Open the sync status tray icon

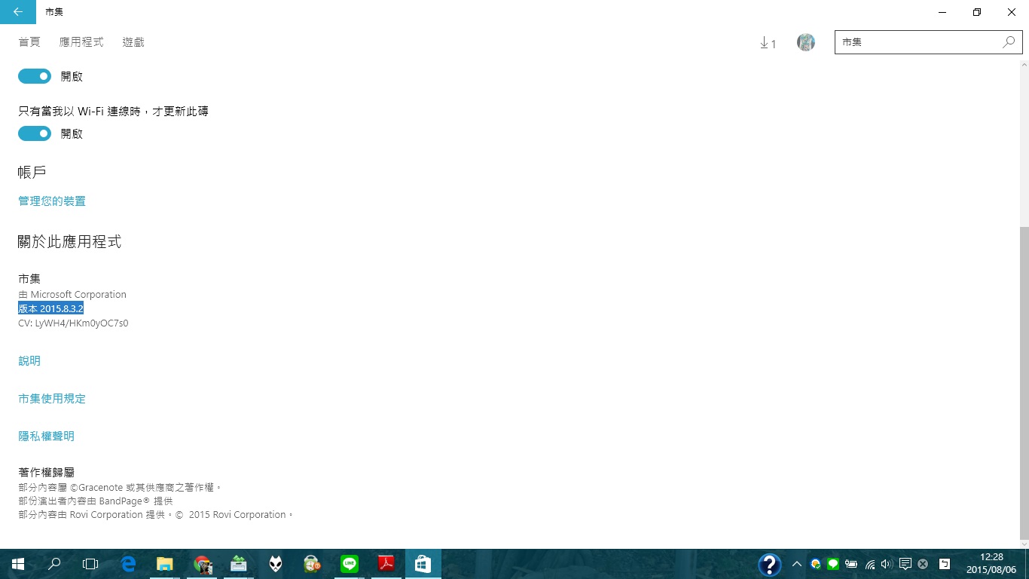click(x=815, y=564)
